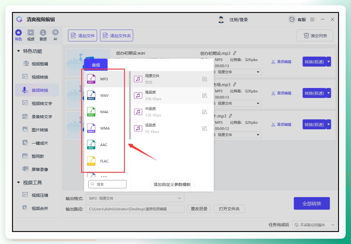
Task: Open the 任务完成后 action dropdown
Action: (314, 225)
